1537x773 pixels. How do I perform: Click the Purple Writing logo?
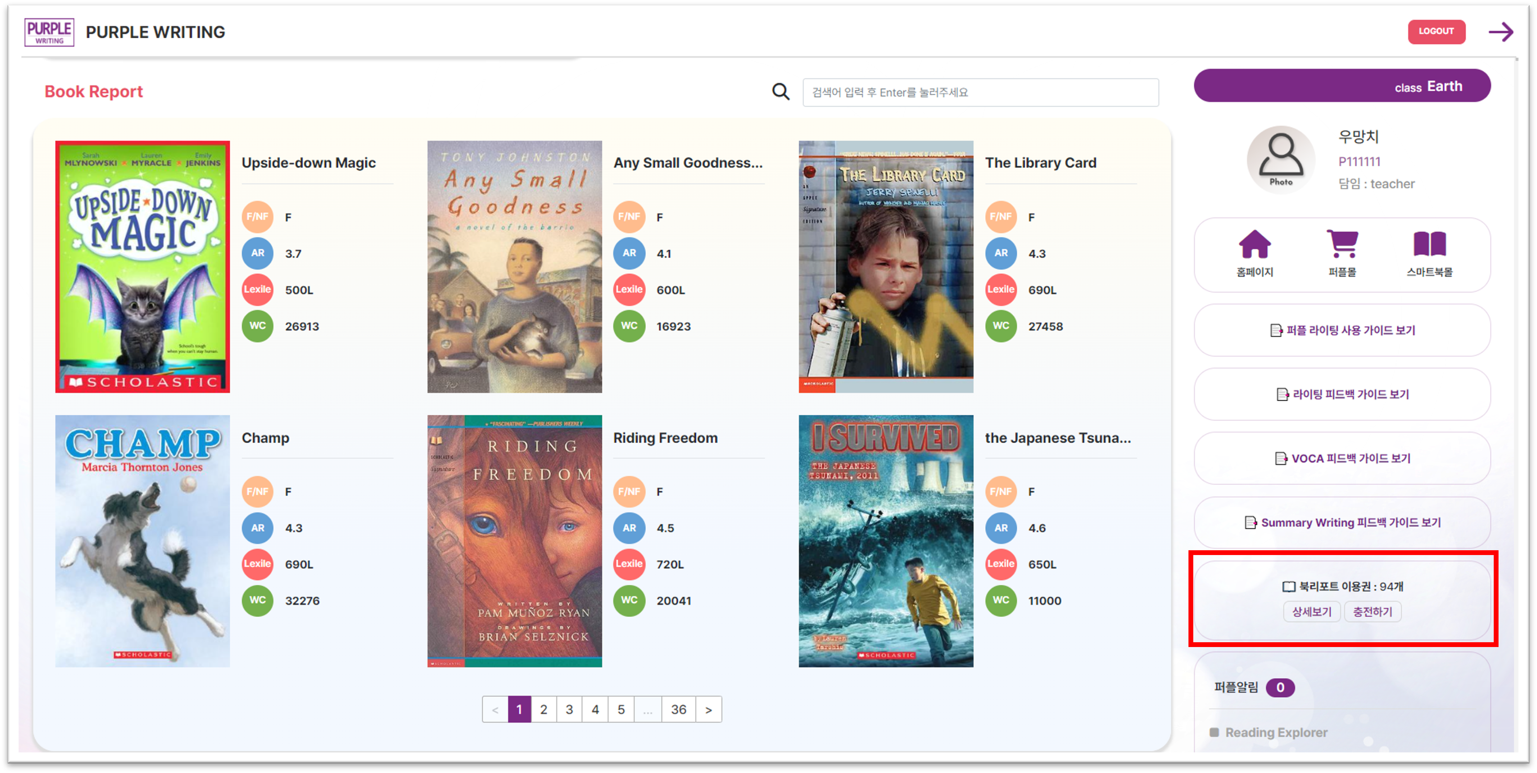pyautogui.click(x=49, y=32)
